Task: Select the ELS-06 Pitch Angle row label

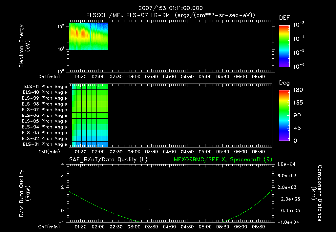Action: [44, 115]
